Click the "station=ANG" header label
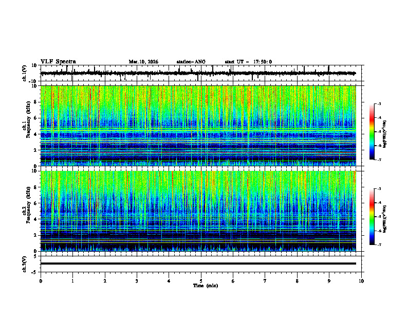The height and width of the screenshot is (315, 407). click(x=191, y=62)
